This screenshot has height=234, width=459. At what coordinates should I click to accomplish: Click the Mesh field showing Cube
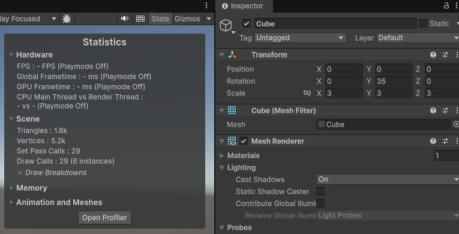tap(384, 124)
